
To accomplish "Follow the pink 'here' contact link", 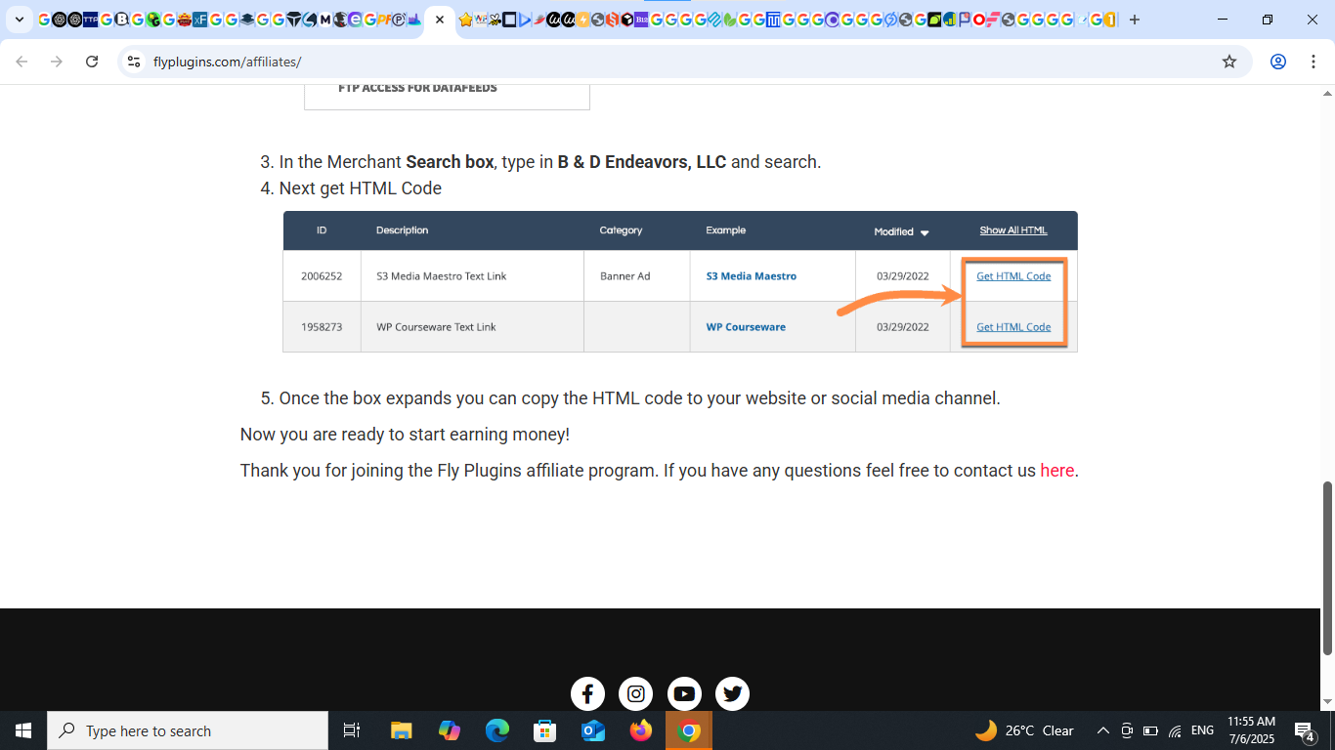I will point(1057,471).
